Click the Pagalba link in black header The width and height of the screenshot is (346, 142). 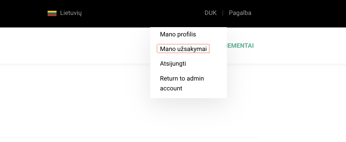click(240, 13)
